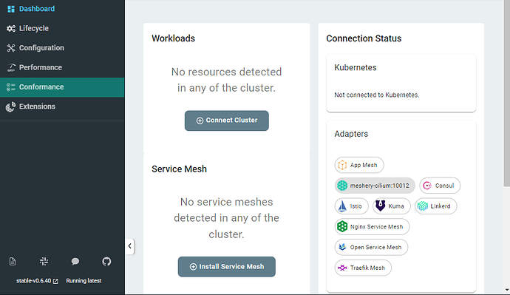Viewport: 510px width, 295px height.
Task: Select the Kuma adapter chip
Action: (392, 206)
